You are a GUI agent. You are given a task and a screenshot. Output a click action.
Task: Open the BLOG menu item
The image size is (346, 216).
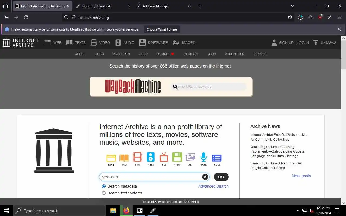click(x=99, y=54)
